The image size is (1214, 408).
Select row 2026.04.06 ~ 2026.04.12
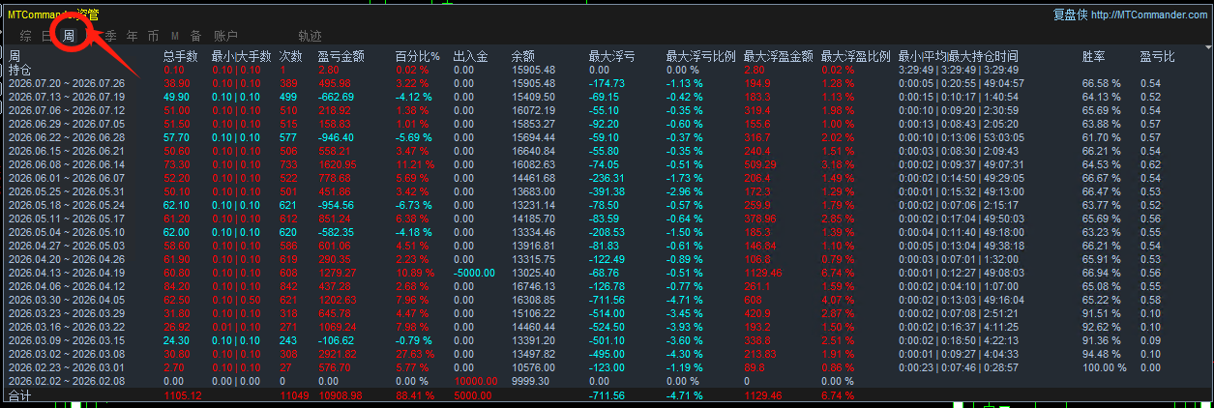click(x=67, y=286)
